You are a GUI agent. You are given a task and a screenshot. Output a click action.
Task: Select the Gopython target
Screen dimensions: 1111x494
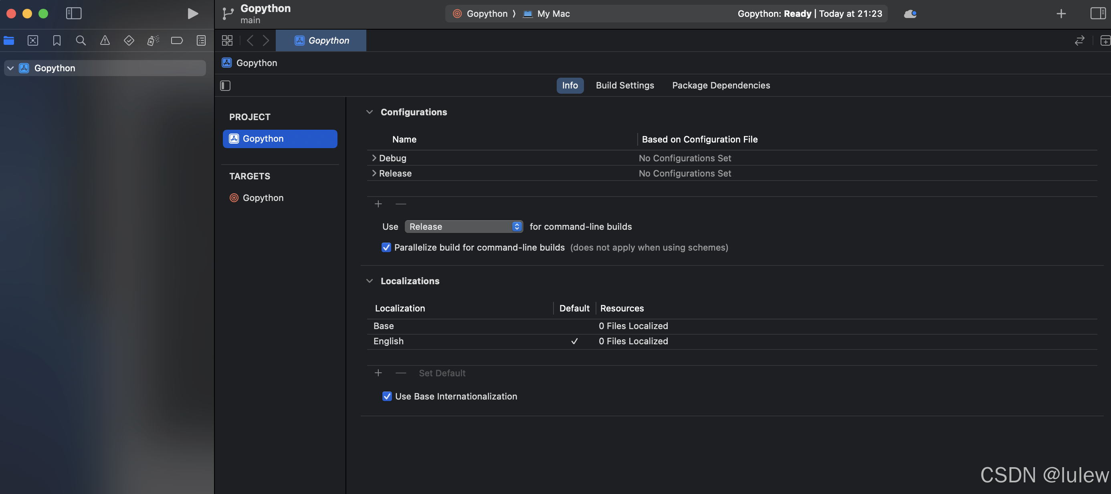pos(263,198)
